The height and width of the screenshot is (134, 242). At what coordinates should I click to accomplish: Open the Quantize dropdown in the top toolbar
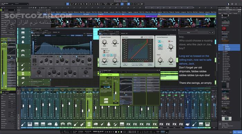tap(105, 4)
